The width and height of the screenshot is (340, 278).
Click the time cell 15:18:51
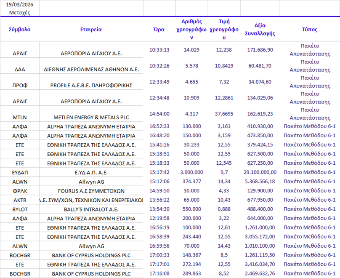(159, 154)
